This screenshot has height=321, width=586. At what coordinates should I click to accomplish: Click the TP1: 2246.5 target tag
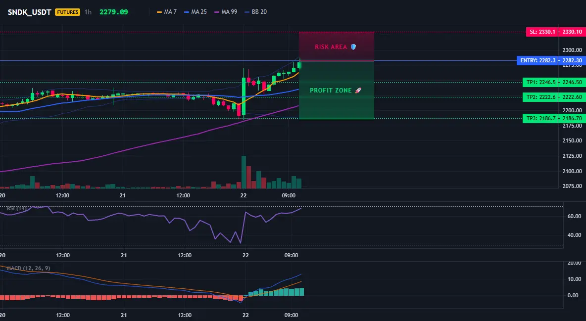[x=540, y=82]
